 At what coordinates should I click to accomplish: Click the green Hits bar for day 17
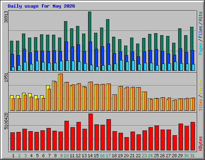coord(108,31)
